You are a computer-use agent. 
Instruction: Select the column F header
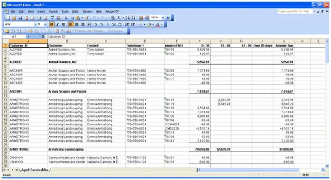[x=200, y=41]
